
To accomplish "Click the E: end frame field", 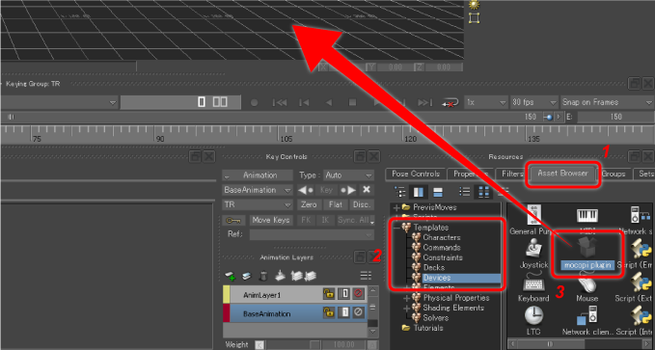I will [x=615, y=118].
